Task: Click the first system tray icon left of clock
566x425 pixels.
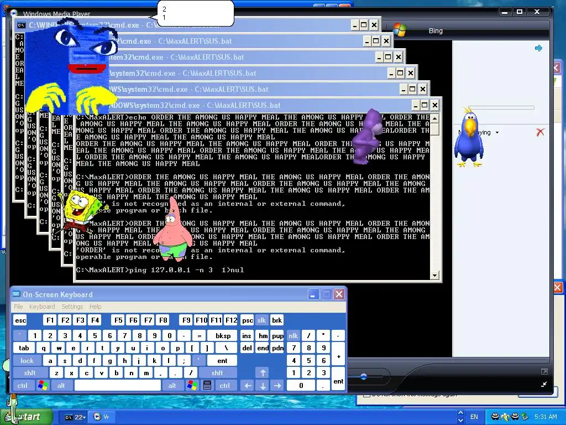Action: pyautogui.click(x=495, y=417)
